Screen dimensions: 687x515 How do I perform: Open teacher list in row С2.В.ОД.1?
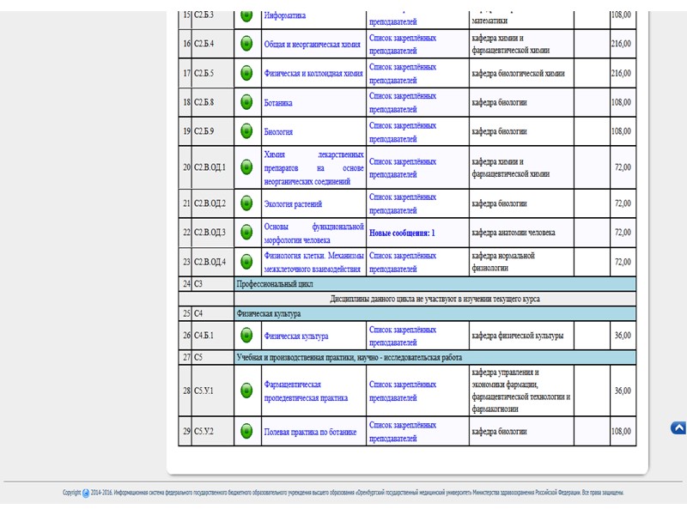tap(403, 167)
